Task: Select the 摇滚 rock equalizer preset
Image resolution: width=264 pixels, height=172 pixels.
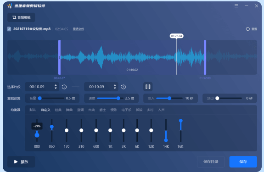Action: pos(139,110)
